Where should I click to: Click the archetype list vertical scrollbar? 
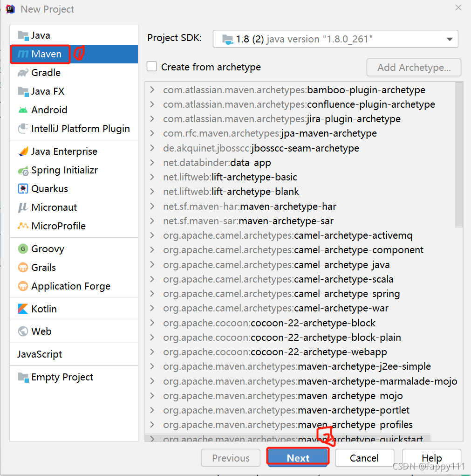459,155
